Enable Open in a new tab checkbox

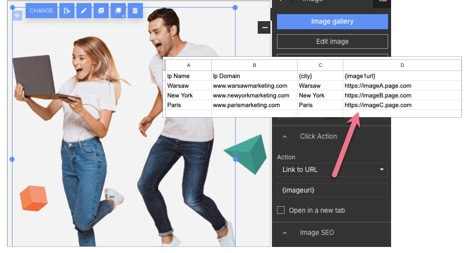[282, 210]
